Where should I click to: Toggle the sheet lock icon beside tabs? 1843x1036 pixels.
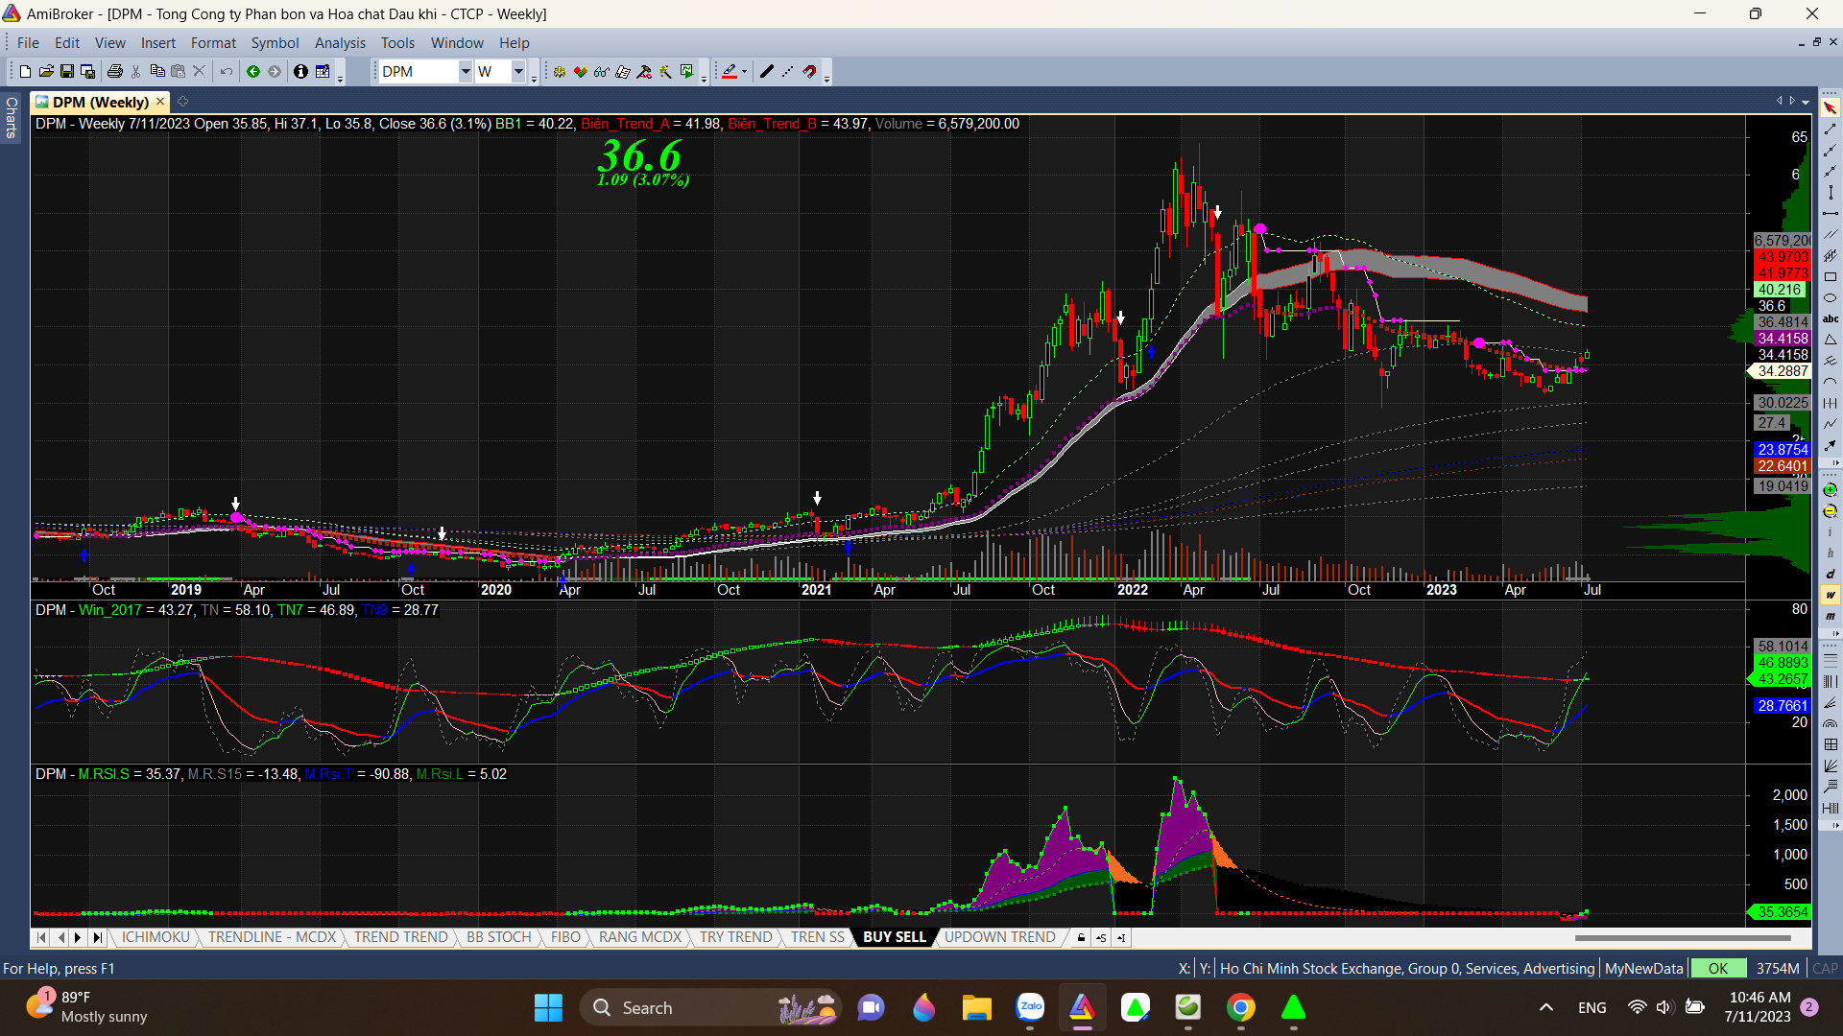click(1081, 937)
